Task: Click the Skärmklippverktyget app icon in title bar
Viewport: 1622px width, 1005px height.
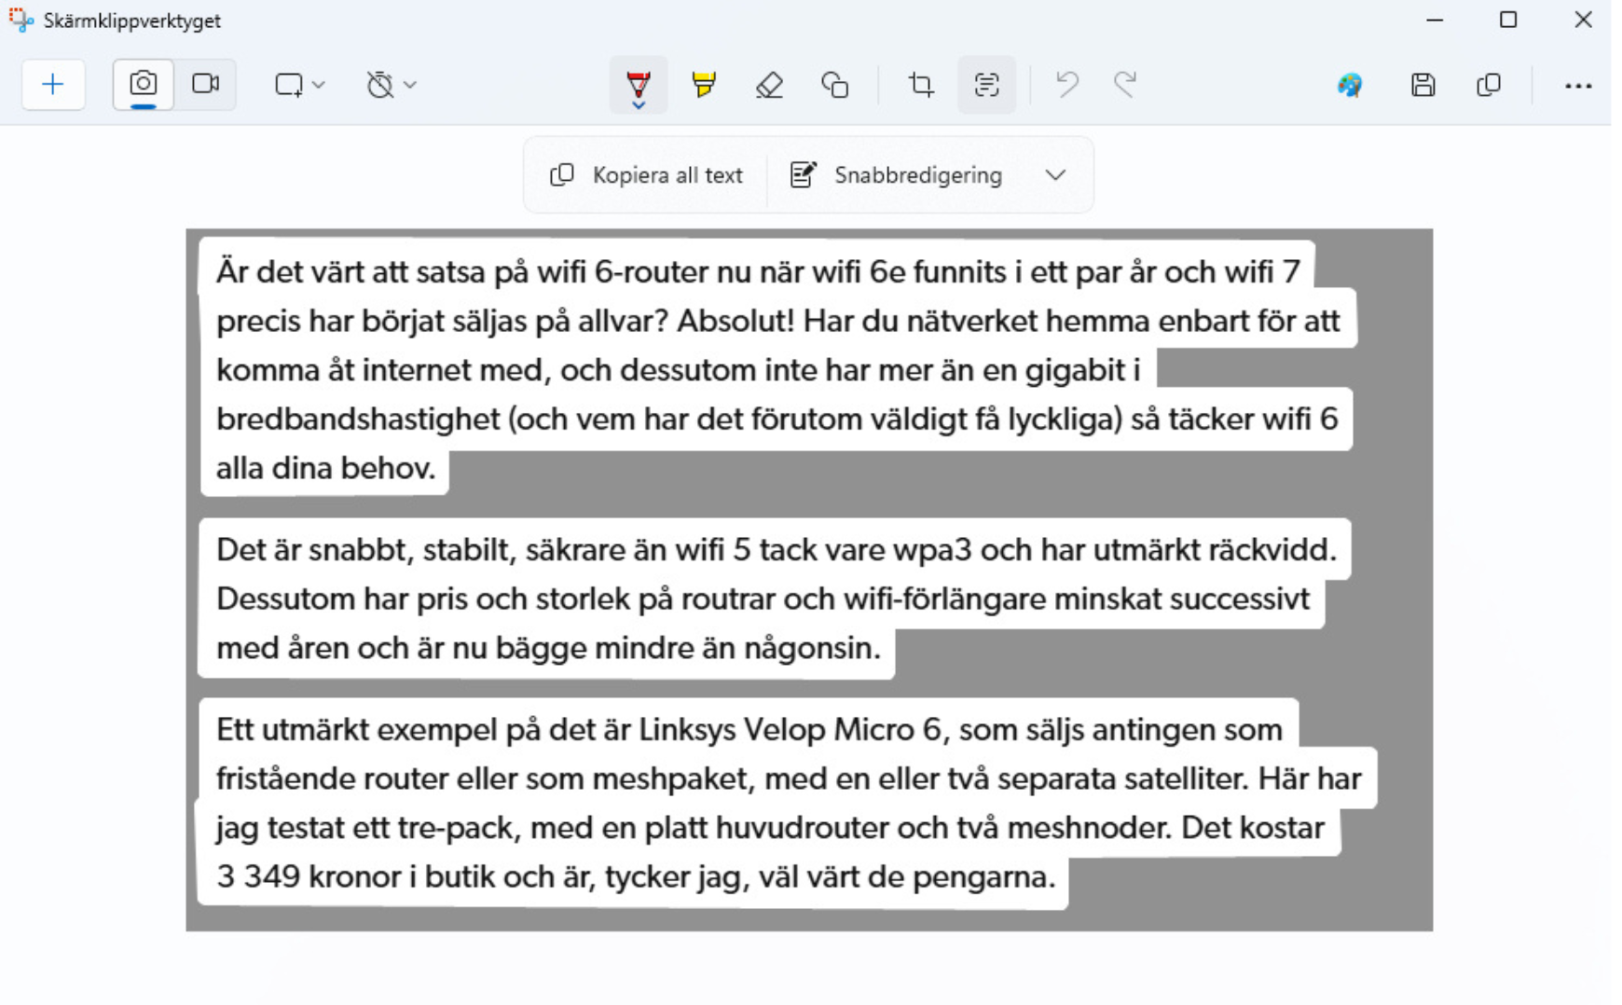Action: pyautogui.click(x=21, y=20)
